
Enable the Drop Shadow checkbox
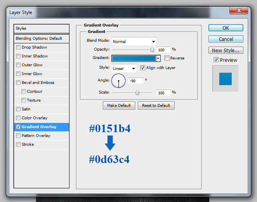pyautogui.click(x=18, y=47)
